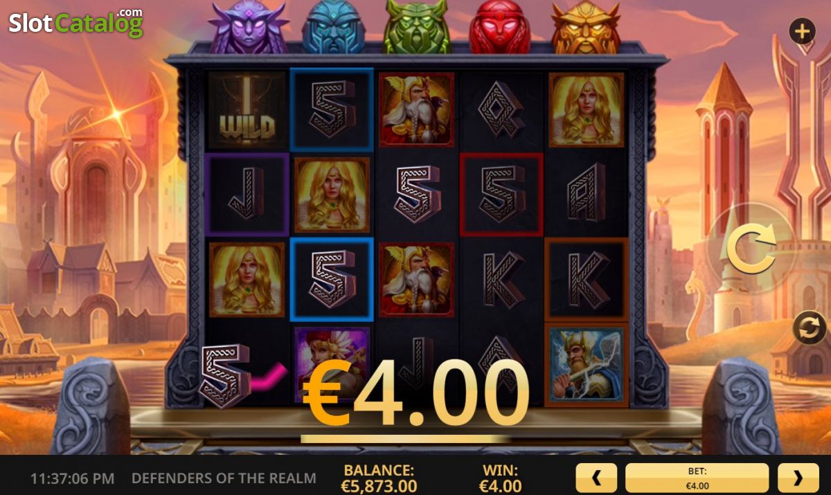
Task: Click the purple-framed J symbol
Action: click(247, 195)
